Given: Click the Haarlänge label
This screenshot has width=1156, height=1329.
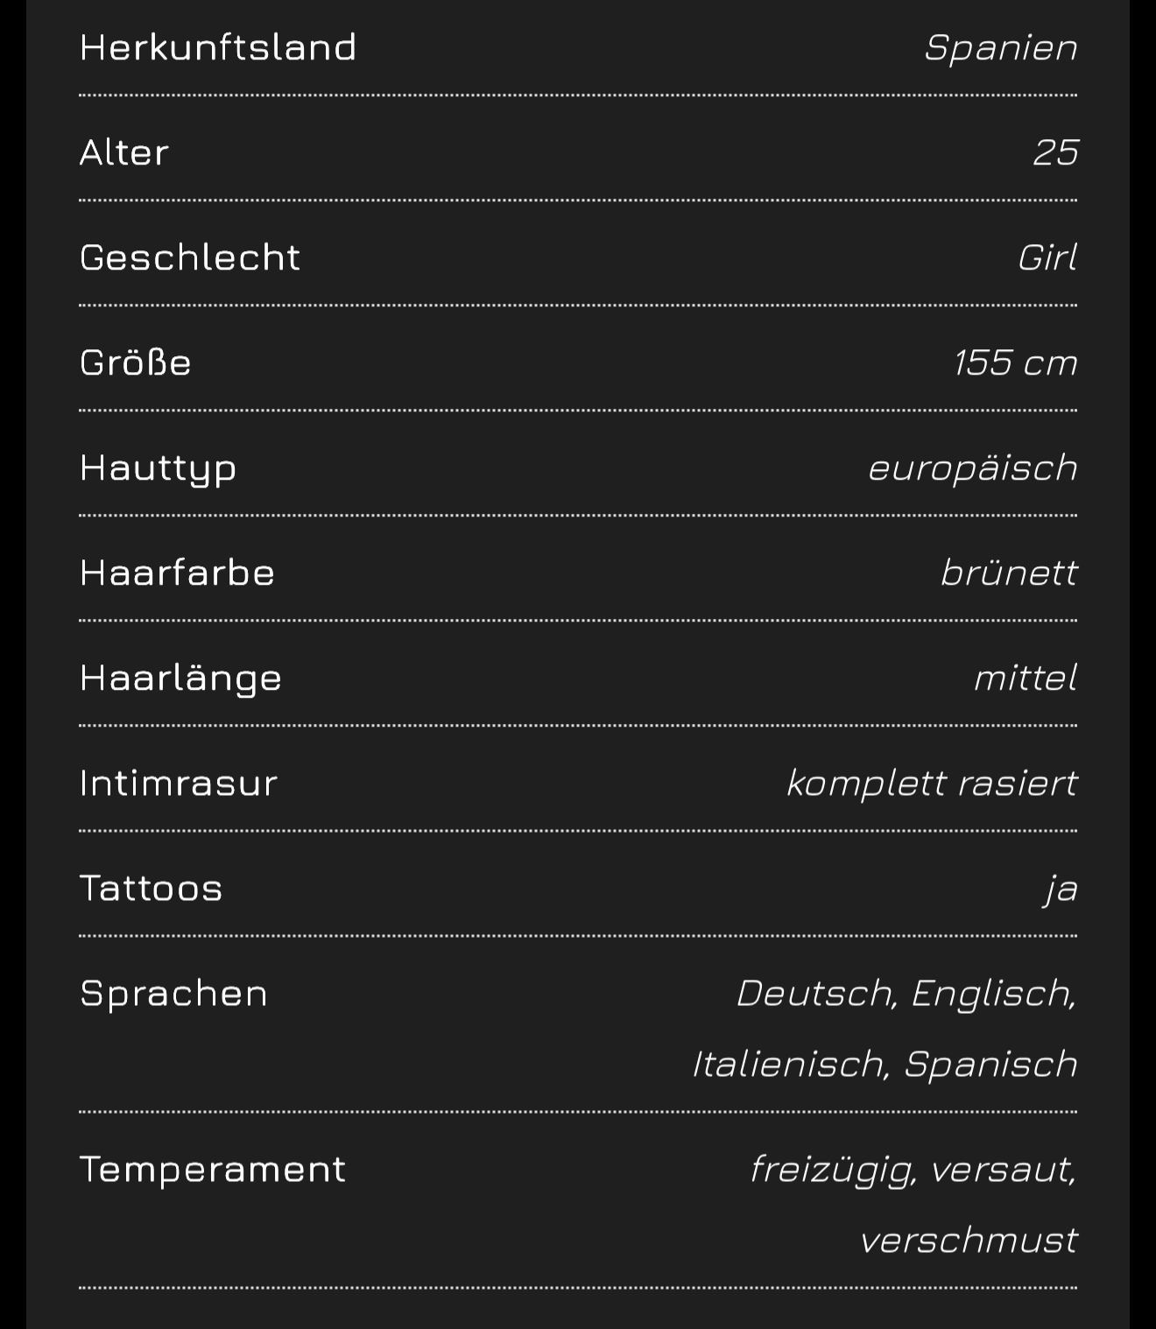Looking at the screenshot, I should (181, 678).
